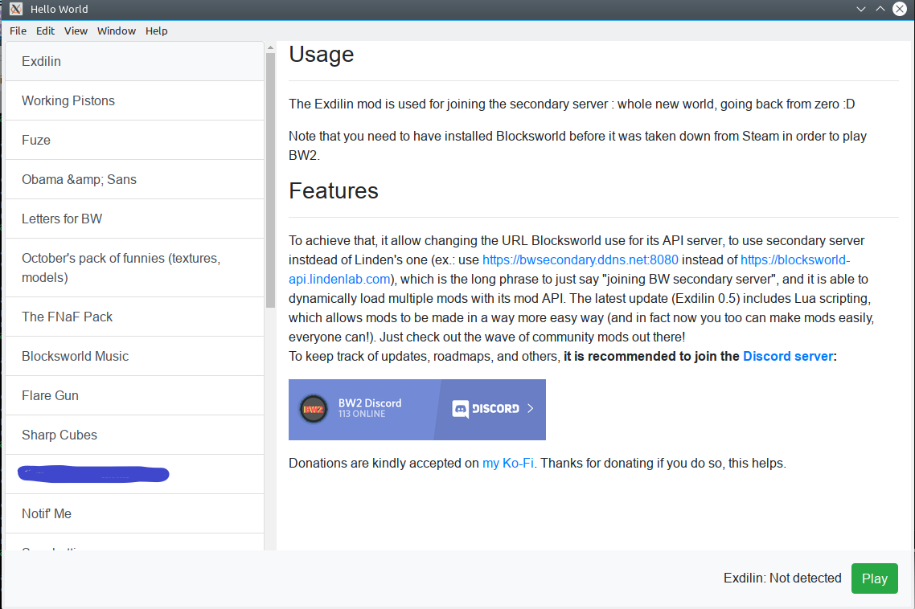Click the Usage heading
This screenshot has width=915, height=609.
coord(322,55)
